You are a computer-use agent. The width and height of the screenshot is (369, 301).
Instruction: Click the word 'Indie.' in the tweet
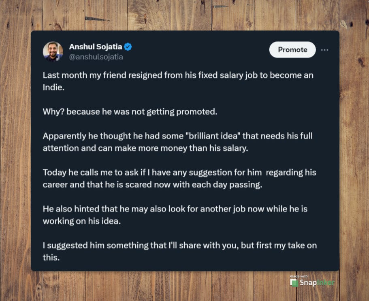point(53,88)
